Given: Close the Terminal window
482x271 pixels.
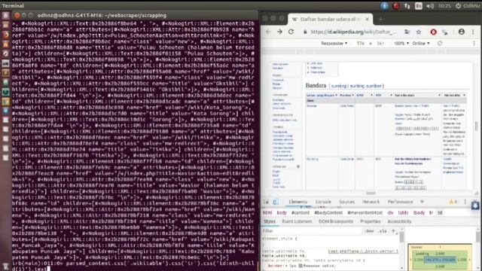Looking at the screenshot, I should point(17,15).
